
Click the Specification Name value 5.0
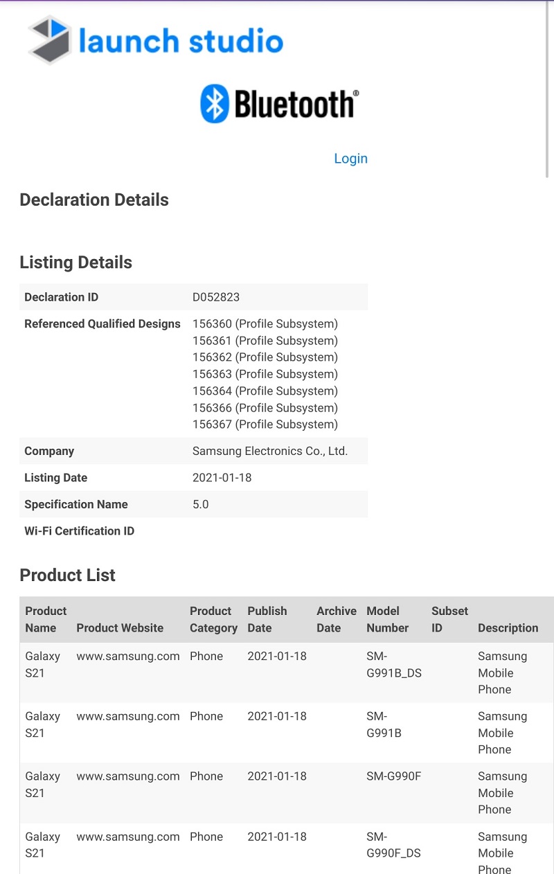[x=199, y=504]
